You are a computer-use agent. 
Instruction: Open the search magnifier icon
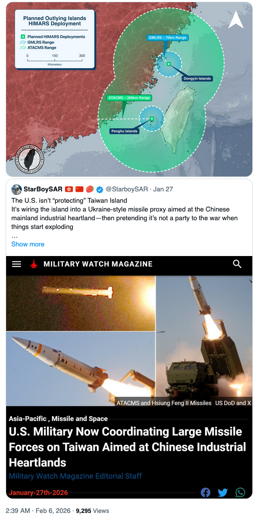(x=237, y=264)
